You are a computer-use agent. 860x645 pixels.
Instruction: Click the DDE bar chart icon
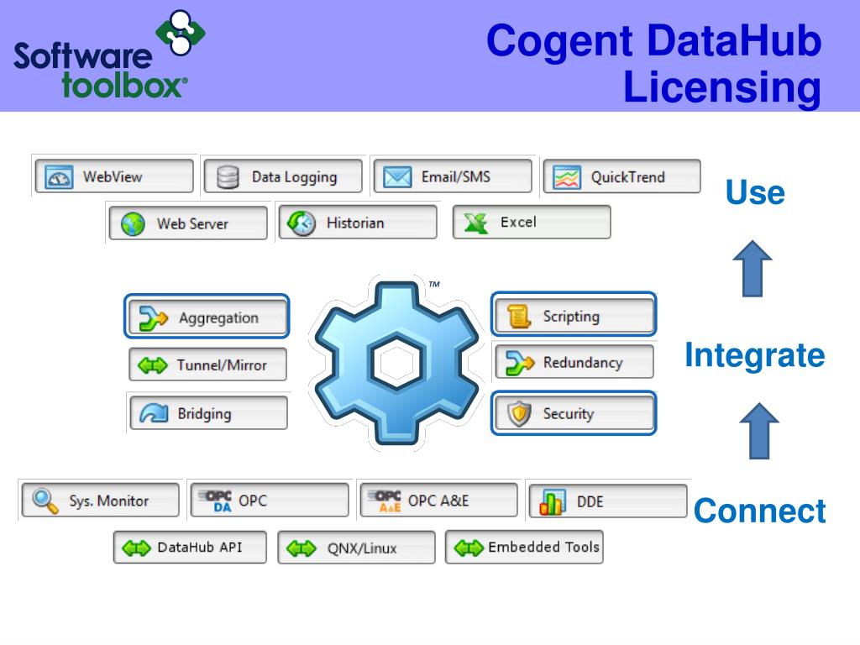(x=552, y=501)
